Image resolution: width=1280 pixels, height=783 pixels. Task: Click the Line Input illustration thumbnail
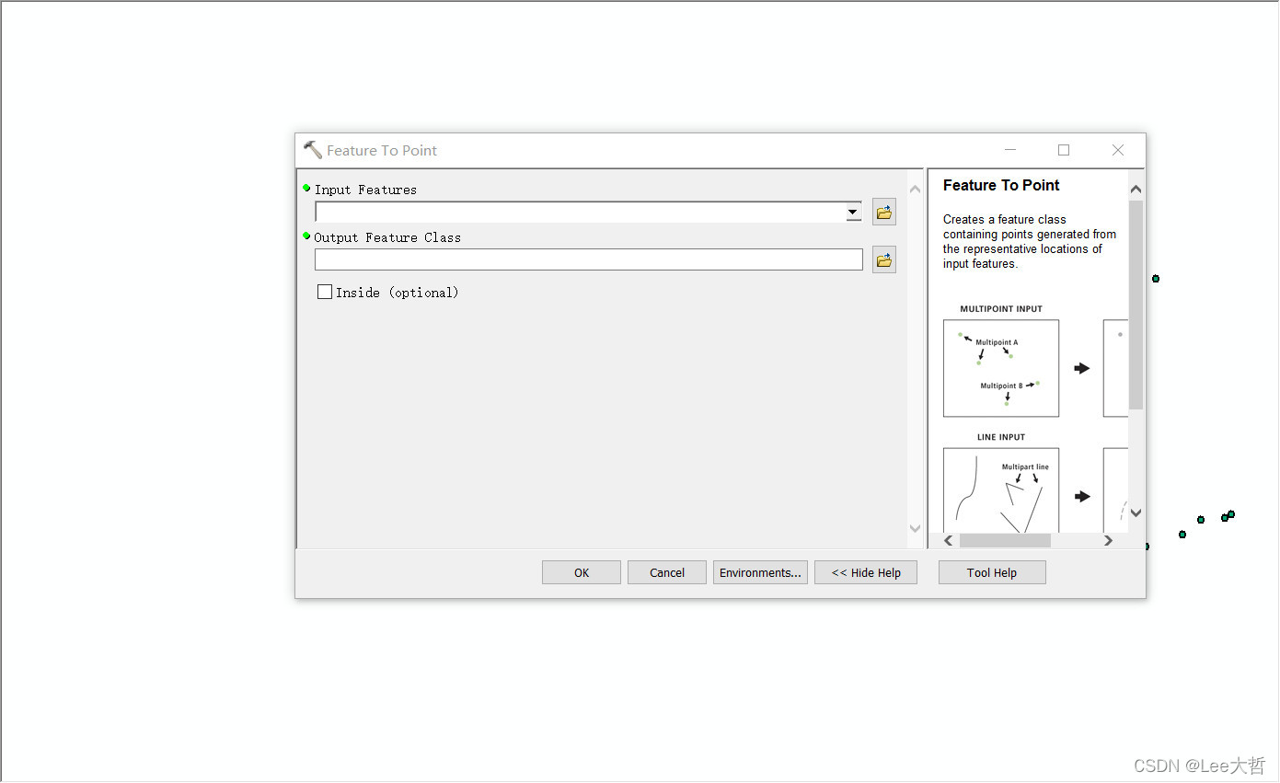click(1001, 490)
